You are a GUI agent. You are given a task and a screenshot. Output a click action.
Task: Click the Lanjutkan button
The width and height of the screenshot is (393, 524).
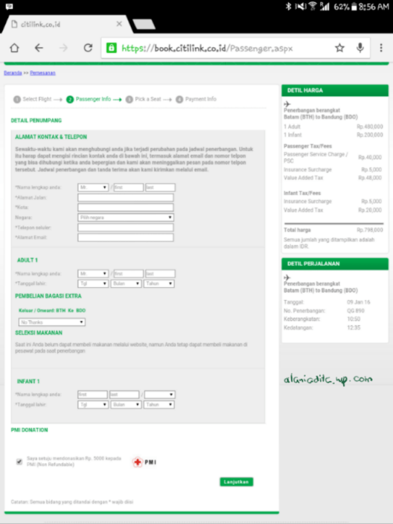point(236,482)
